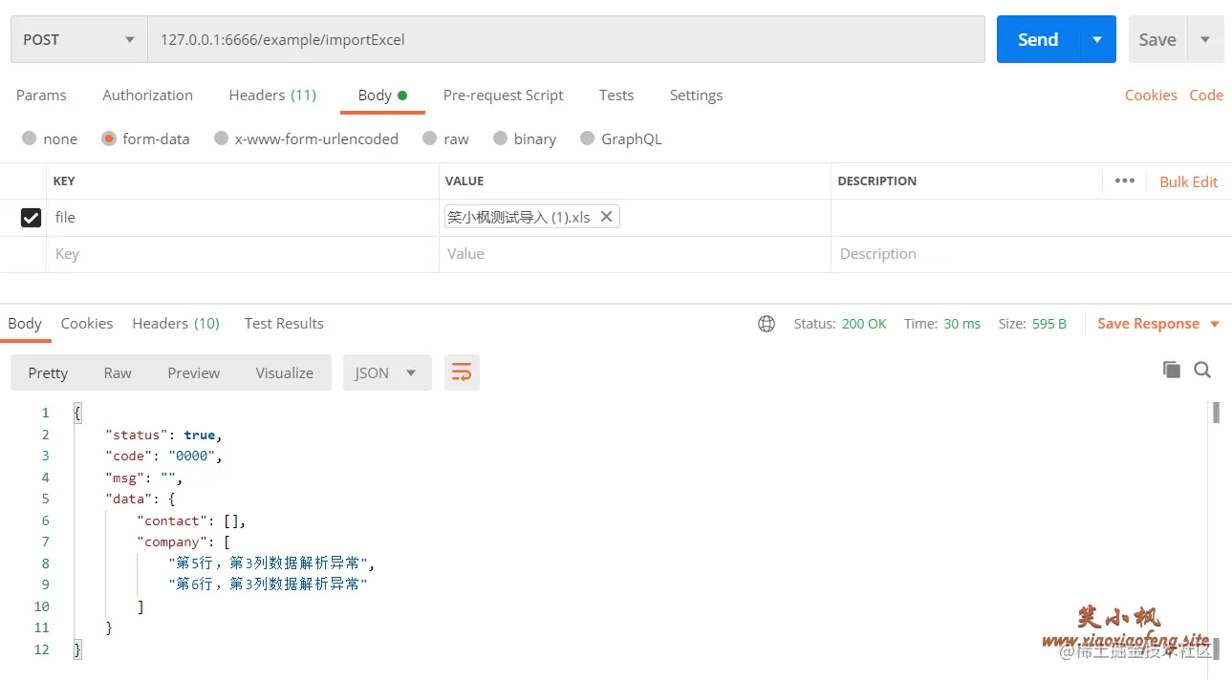Image resolution: width=1232 pixels, height=680 pixels.
Task: Uncheck the file row checkbox
Action: [31, 218]
